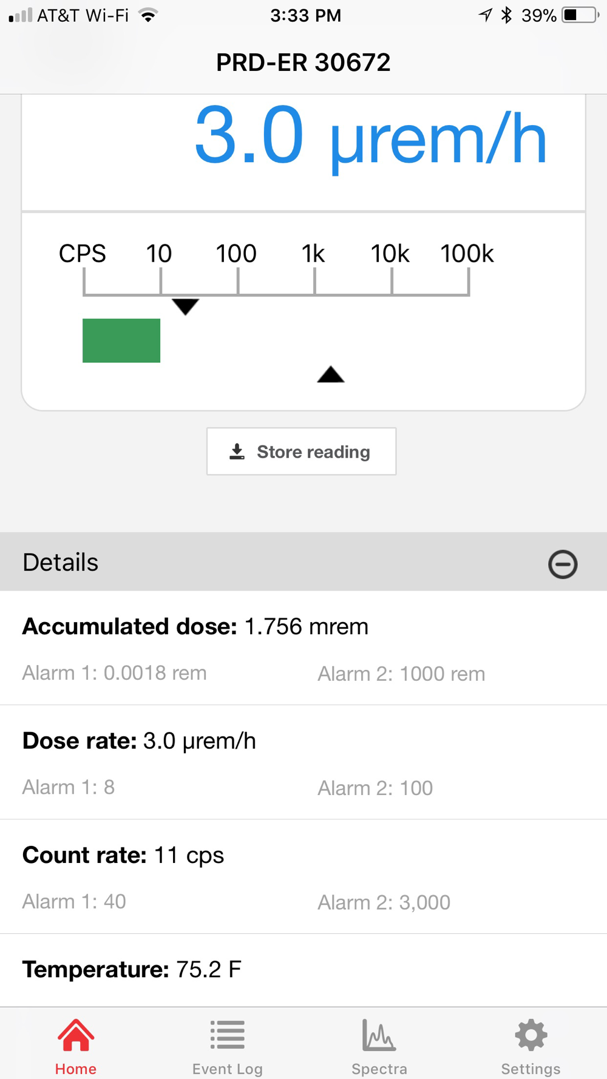This screenshot has height=1079, width=607.
Task: Open the Spectra chart icon
Action: tap(379, 1035)
